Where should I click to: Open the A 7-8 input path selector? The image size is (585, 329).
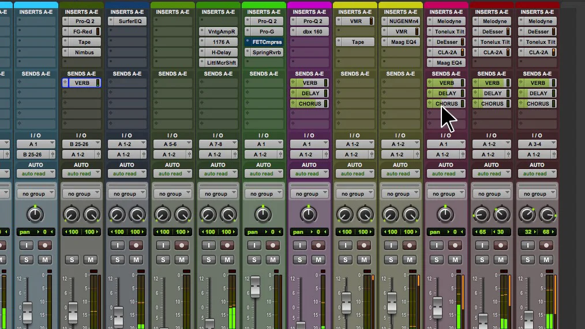tap(218, 144)
